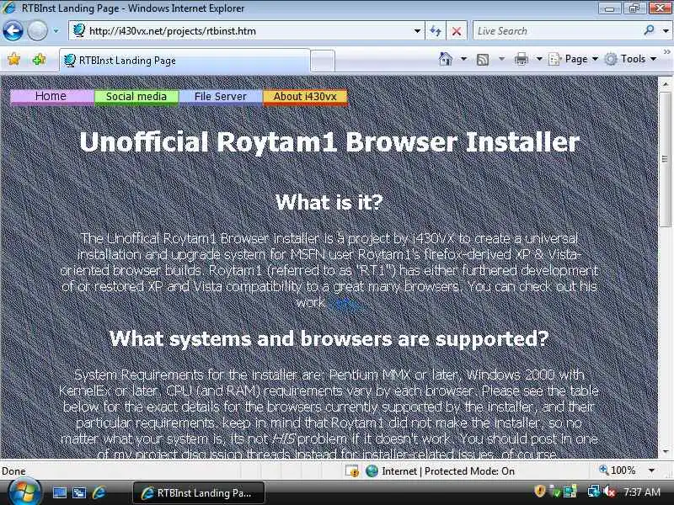Click the Internet Explorer icon in title bar
The image size is (674, 505).
pyautogui.click(x=9, y=8)
